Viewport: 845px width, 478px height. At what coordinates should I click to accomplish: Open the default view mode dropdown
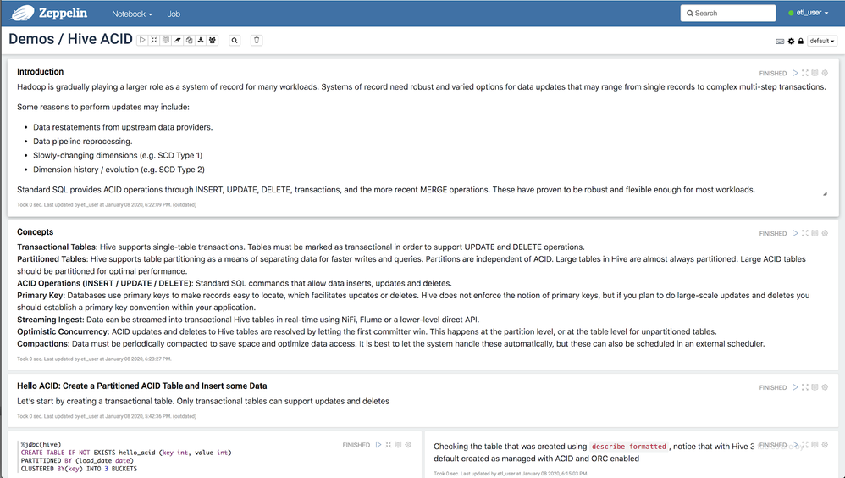822,41
